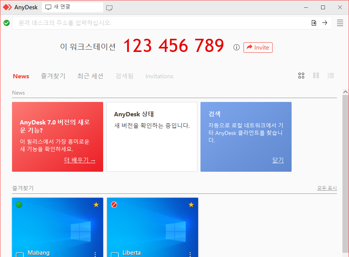The image size is (349, 257).
Task: Show workstation info via the info icon
Action: pos(237,47)
